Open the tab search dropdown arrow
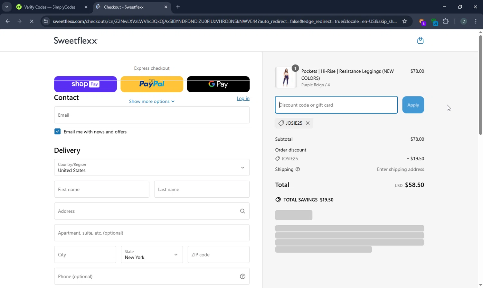The width and height of the screenshot is (483, 288). (x=7, y=7)
